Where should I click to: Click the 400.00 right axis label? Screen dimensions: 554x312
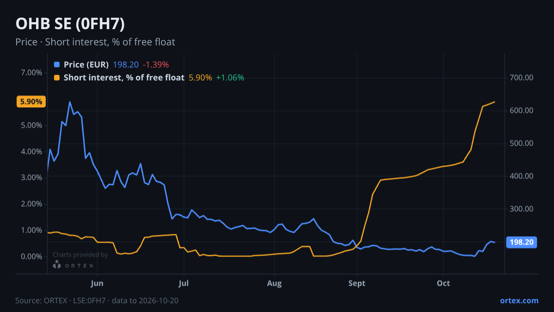[522, 176]
